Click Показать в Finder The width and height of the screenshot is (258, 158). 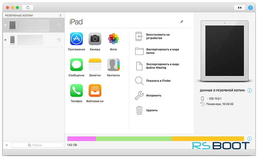coord(153,81)
